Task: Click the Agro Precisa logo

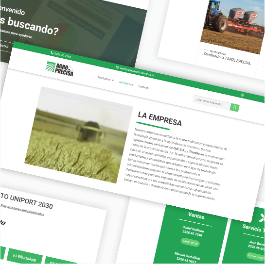Action: tap(59, 69)
